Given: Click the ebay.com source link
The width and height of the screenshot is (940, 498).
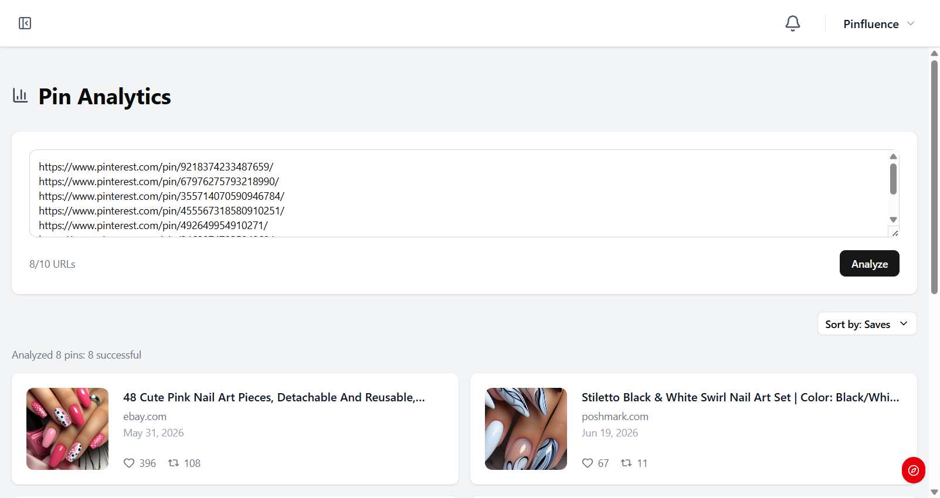Looking at the screenshot, I should [145, 417].
